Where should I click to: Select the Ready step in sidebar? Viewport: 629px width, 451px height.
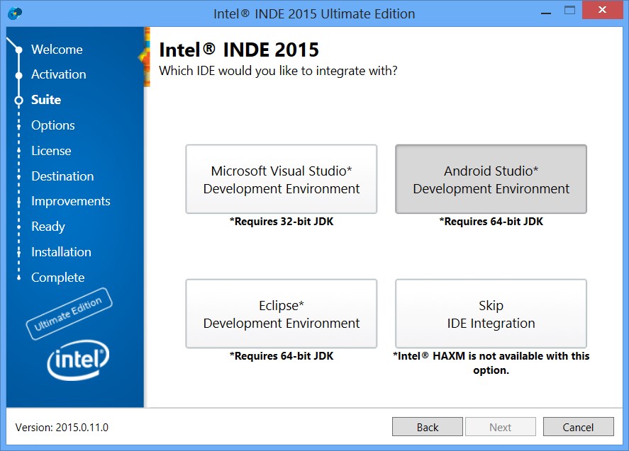(48, 227)
